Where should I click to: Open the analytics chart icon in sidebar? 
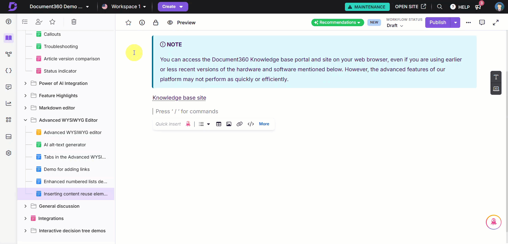coord(9,103)
